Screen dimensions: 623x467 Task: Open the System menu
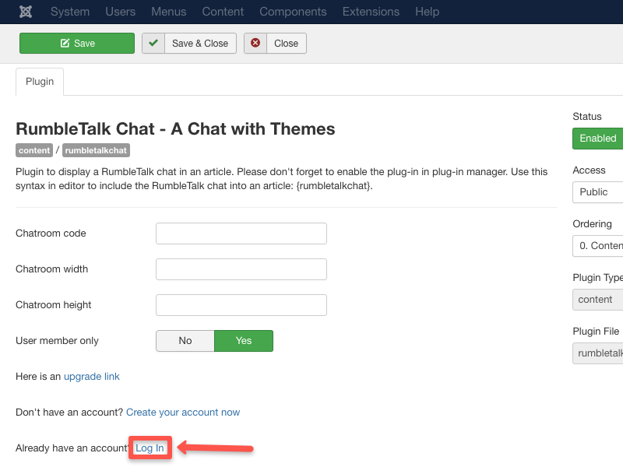70,12
